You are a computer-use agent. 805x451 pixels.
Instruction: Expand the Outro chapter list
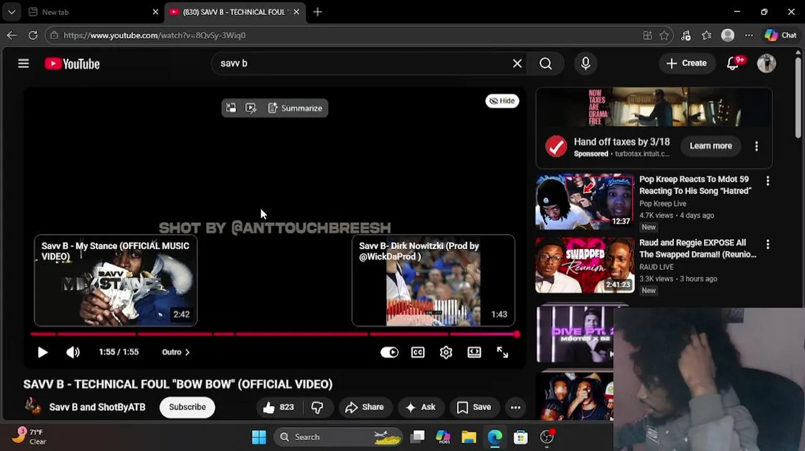[176, 352]
